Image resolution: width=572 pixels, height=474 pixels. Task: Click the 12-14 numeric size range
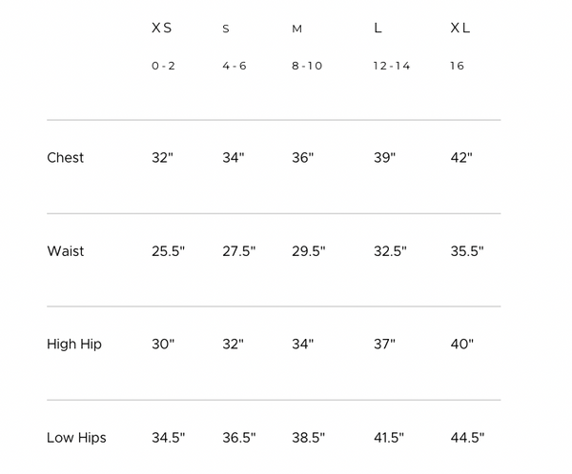(x=392, y=66)
